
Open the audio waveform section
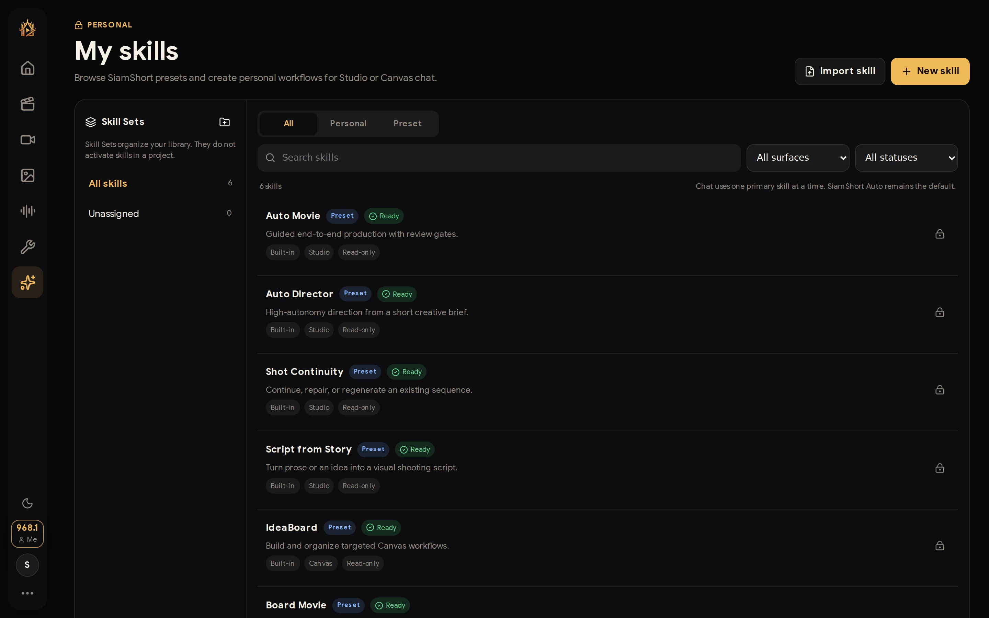(27, 211)
